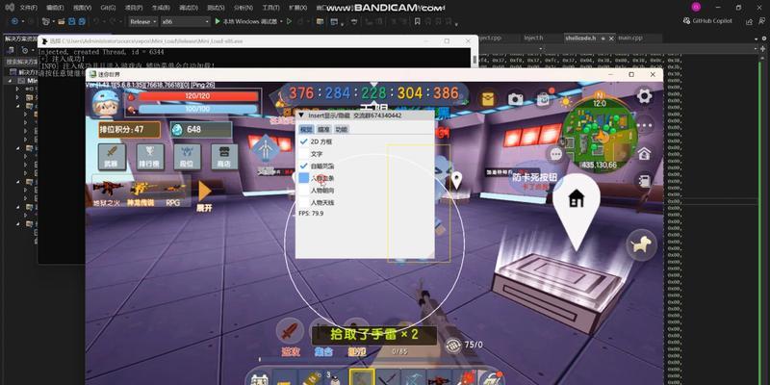The height and width of the screenshot is (385, 770).
Task: Click the red sword melee button at bottom
Action: (x=290, y=332)
